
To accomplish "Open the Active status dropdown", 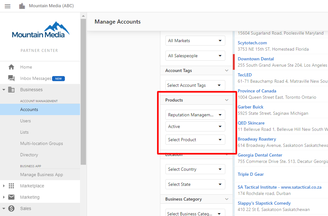I will [195, 126].
